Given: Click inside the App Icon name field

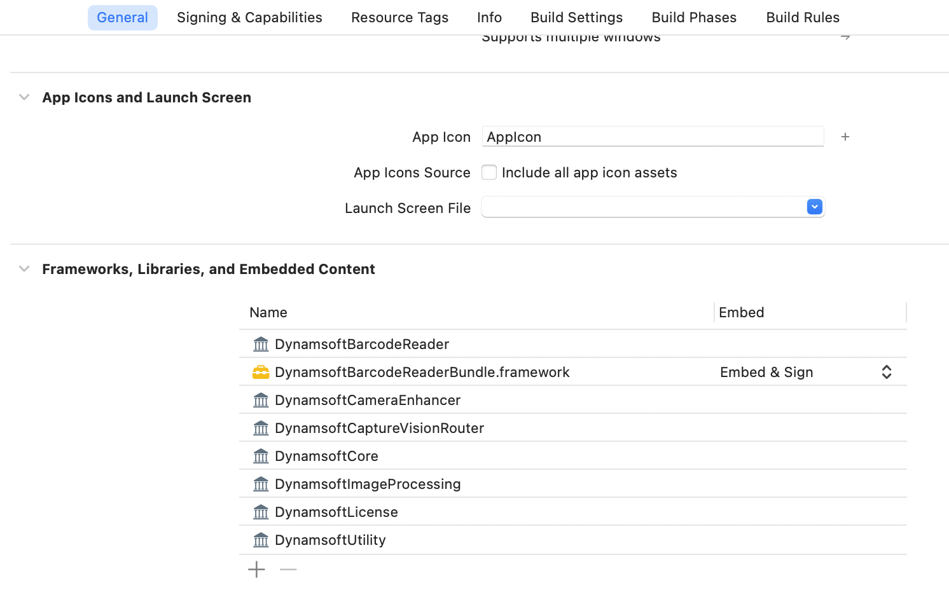Looking at the screenshot, I should 653,137.
